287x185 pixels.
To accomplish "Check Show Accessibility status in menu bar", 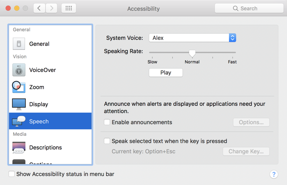I will [x=11, y=174].
